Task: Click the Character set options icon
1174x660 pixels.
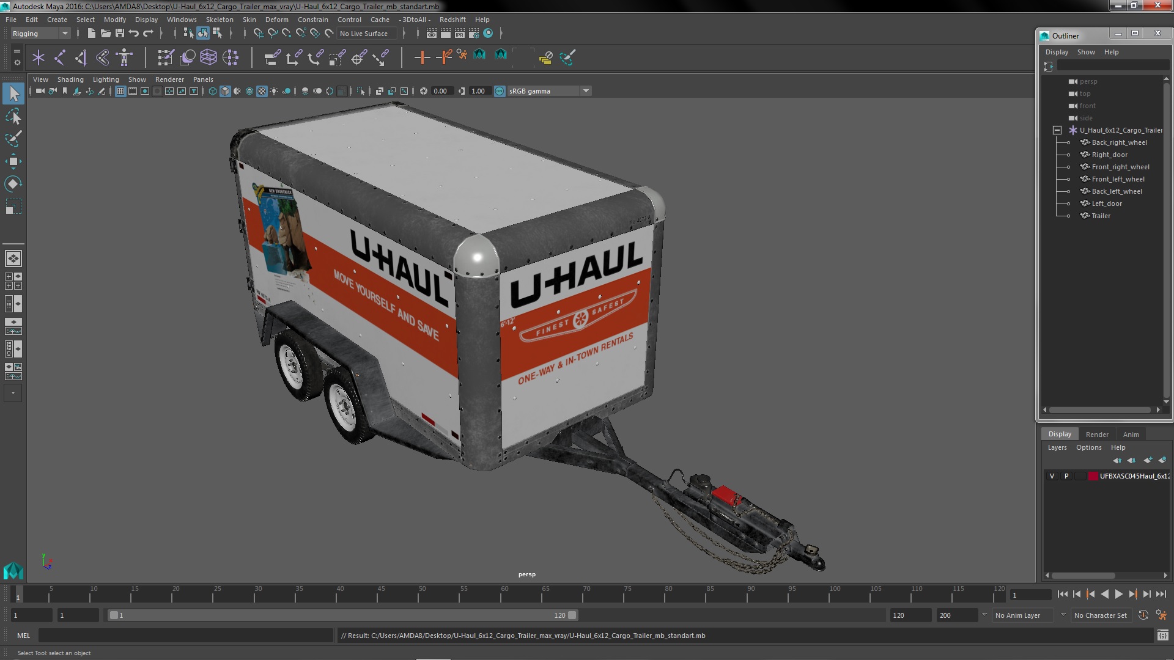Action: [1161, 615]
